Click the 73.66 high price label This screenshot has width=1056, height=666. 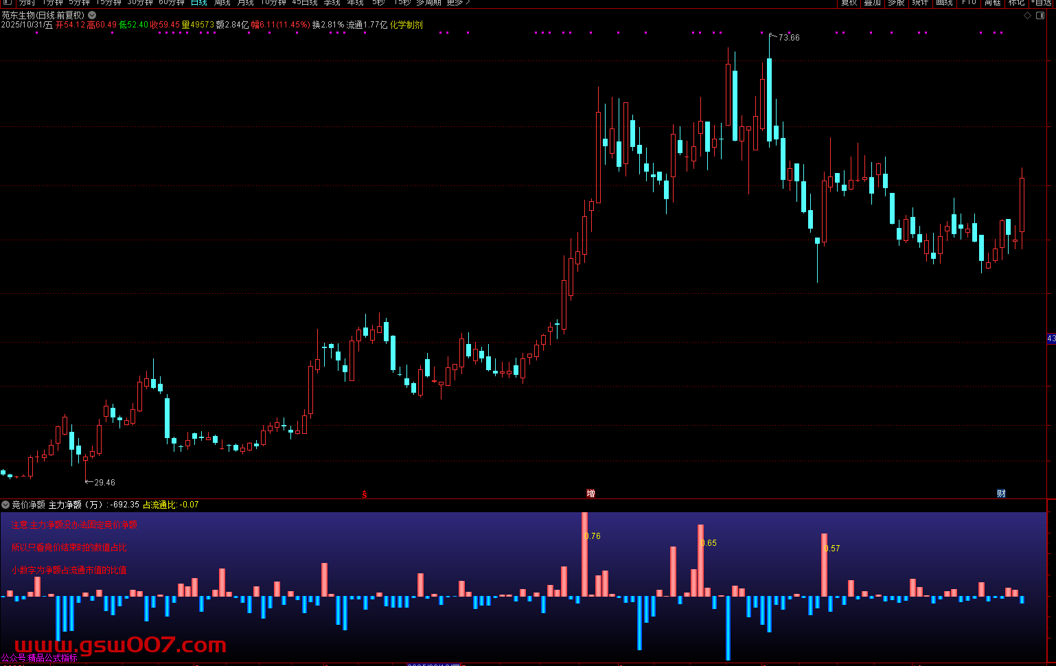(789, 38)
